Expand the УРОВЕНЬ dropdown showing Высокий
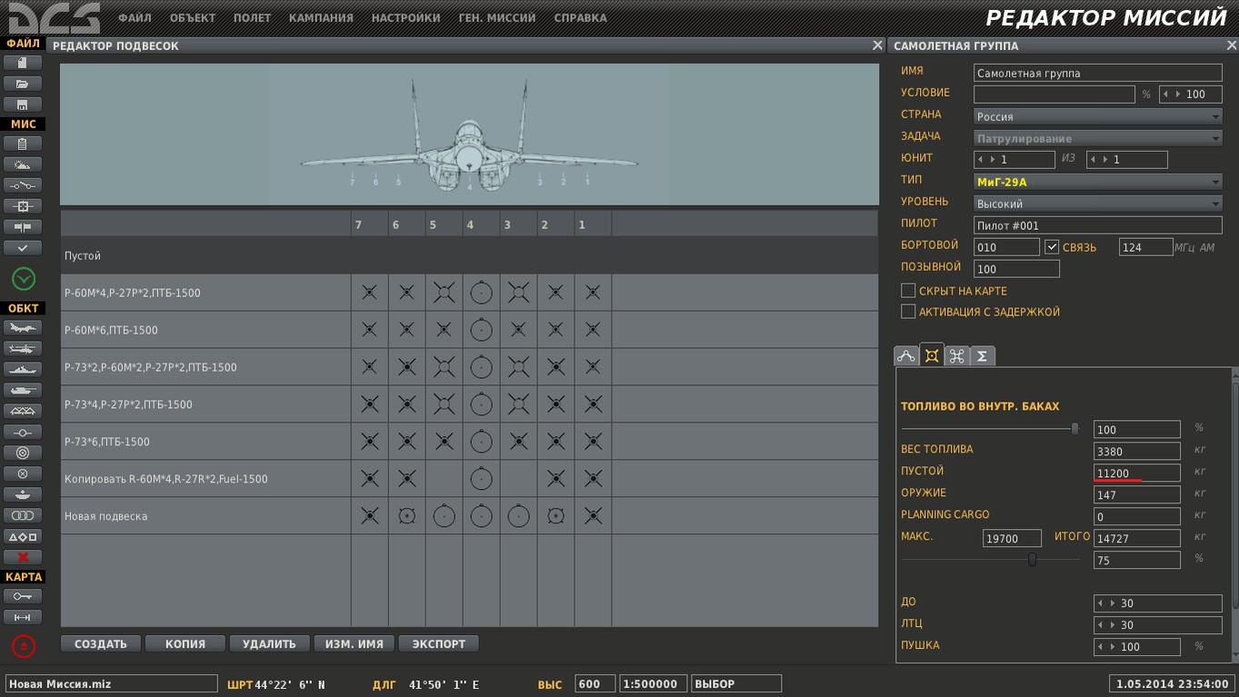This screenshot has height=697, width=1239. pos(1098,204)
